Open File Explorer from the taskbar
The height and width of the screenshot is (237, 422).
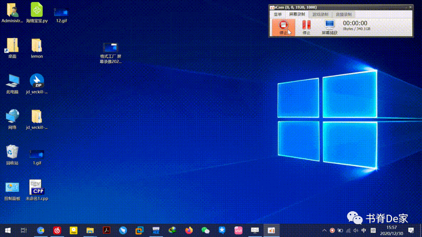[x=90, y=230]
